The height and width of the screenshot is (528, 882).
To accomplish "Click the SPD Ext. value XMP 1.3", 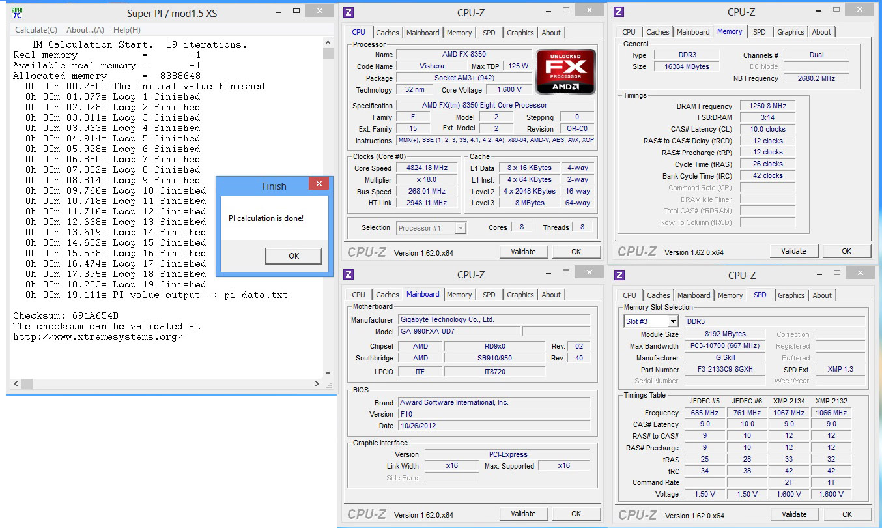I will click(840, 370).
